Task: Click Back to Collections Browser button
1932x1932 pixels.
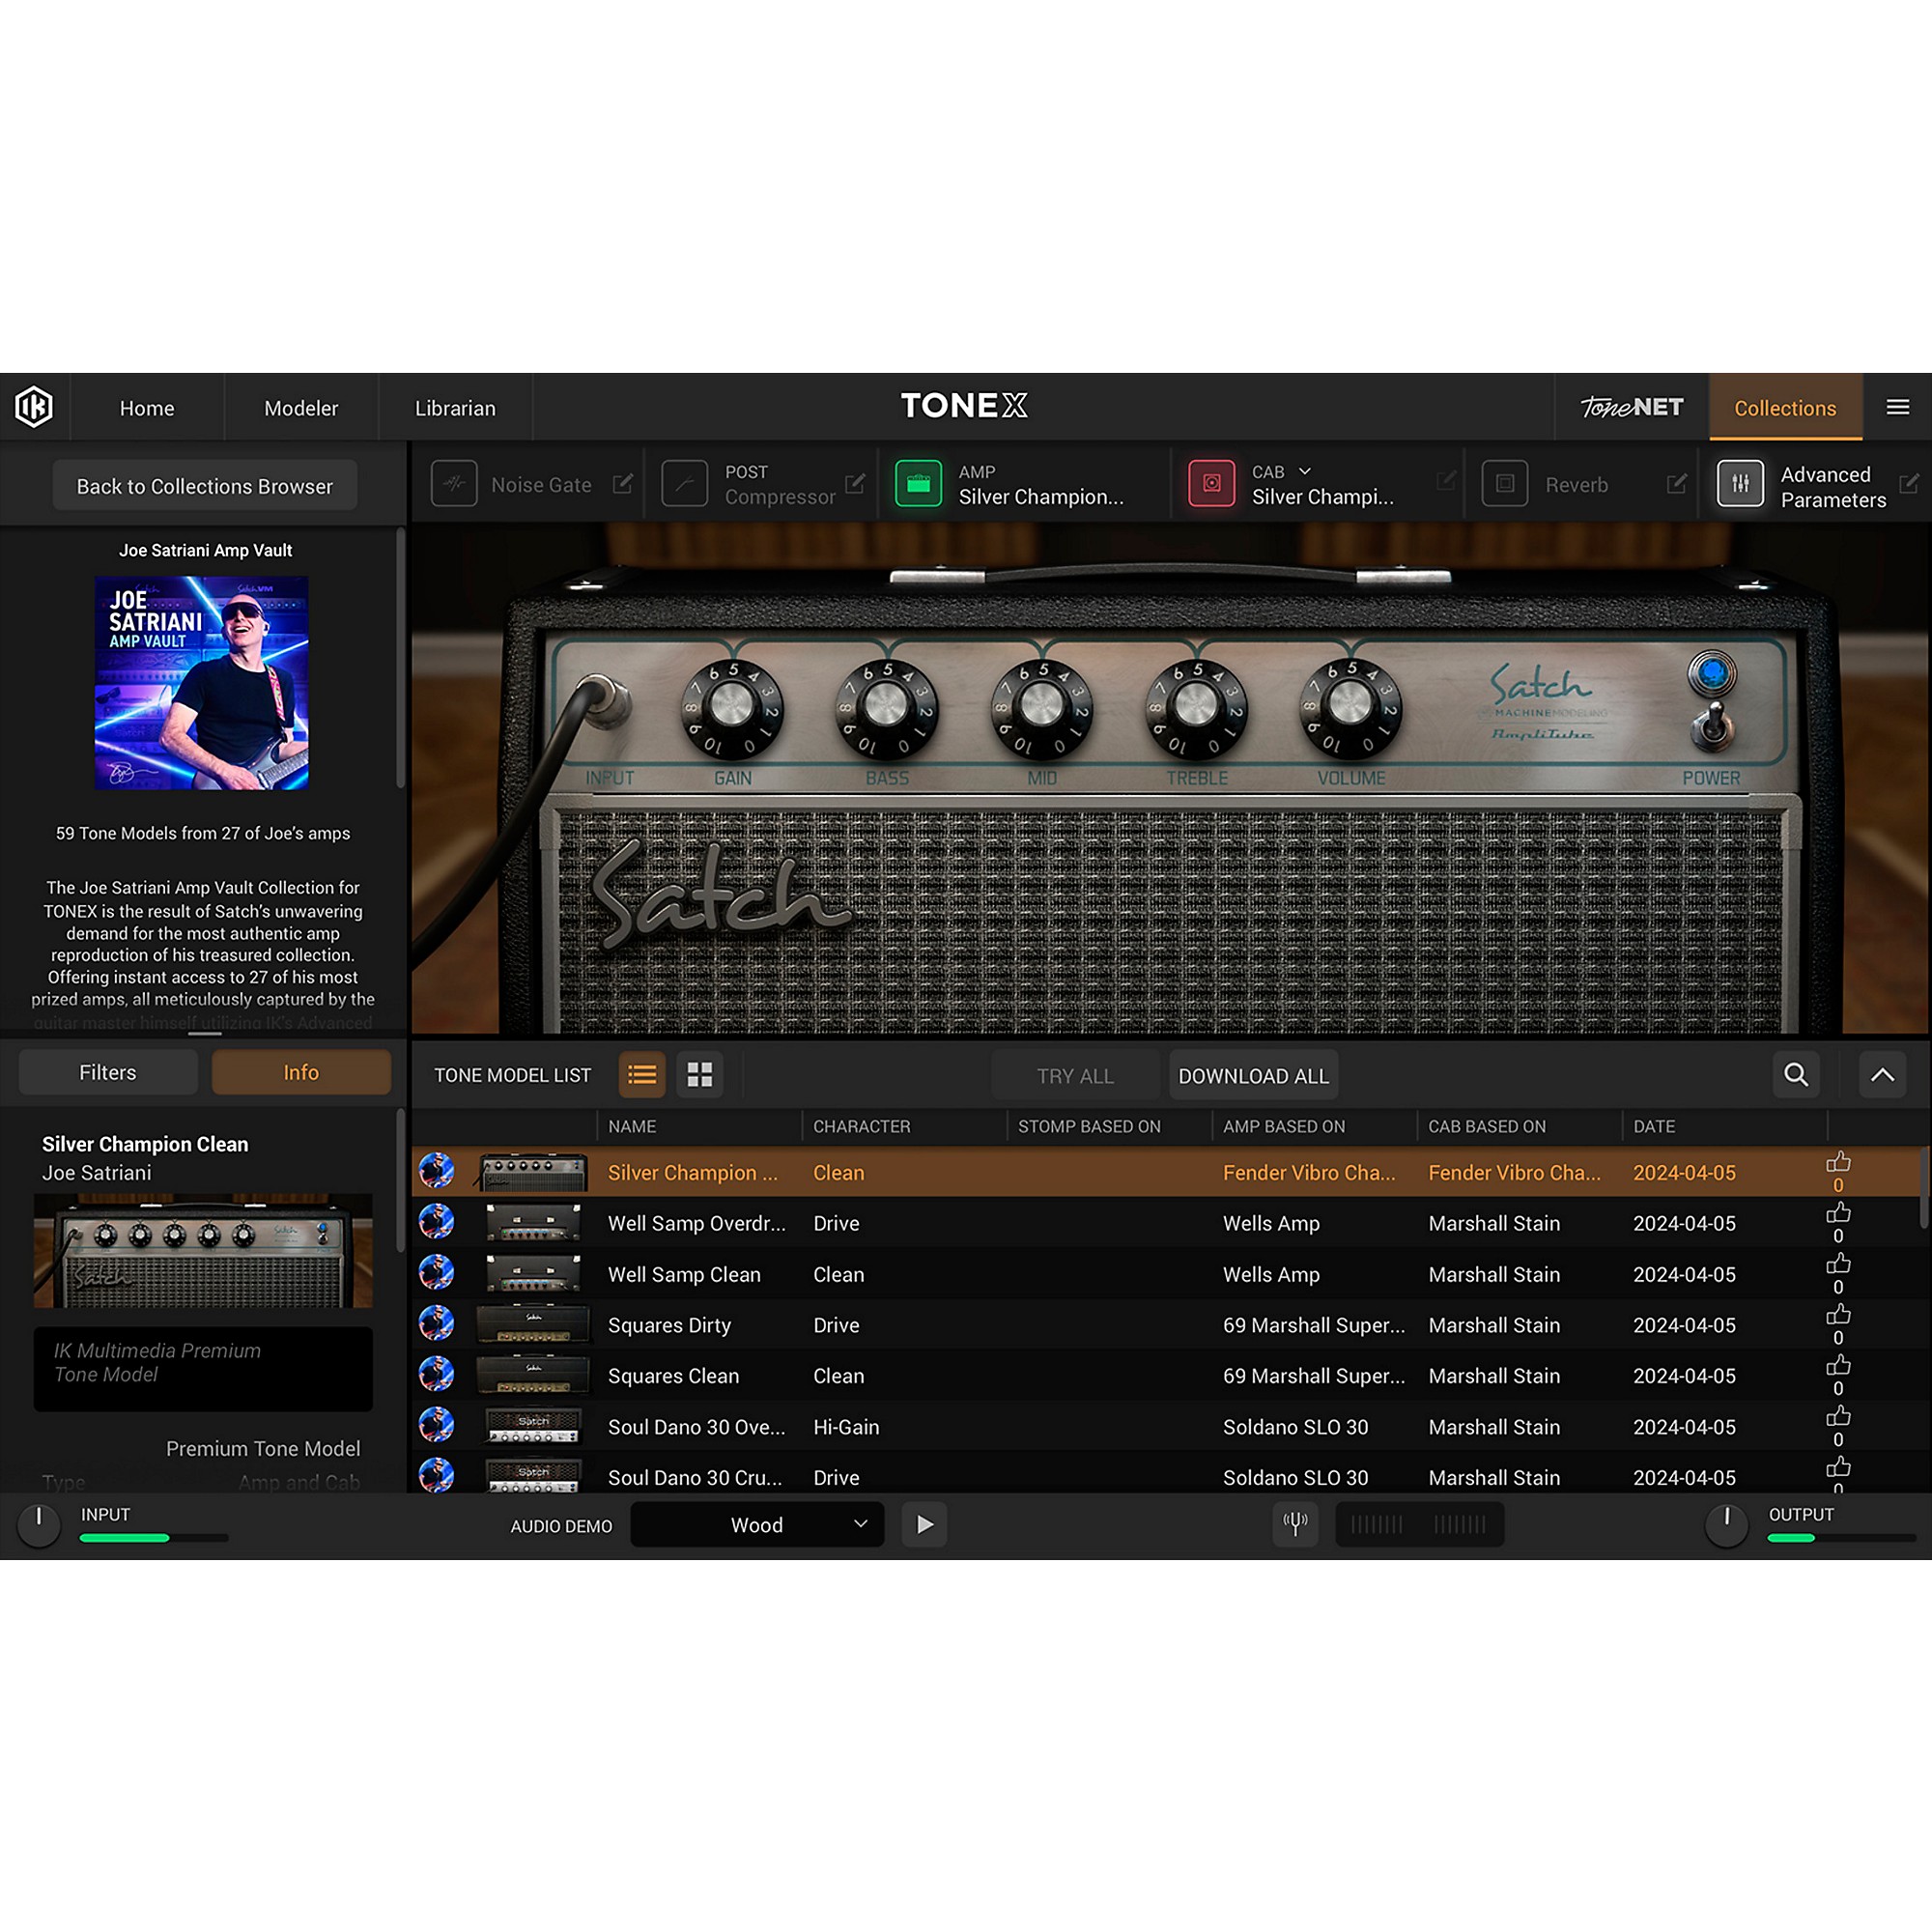Action: (205, 486)
